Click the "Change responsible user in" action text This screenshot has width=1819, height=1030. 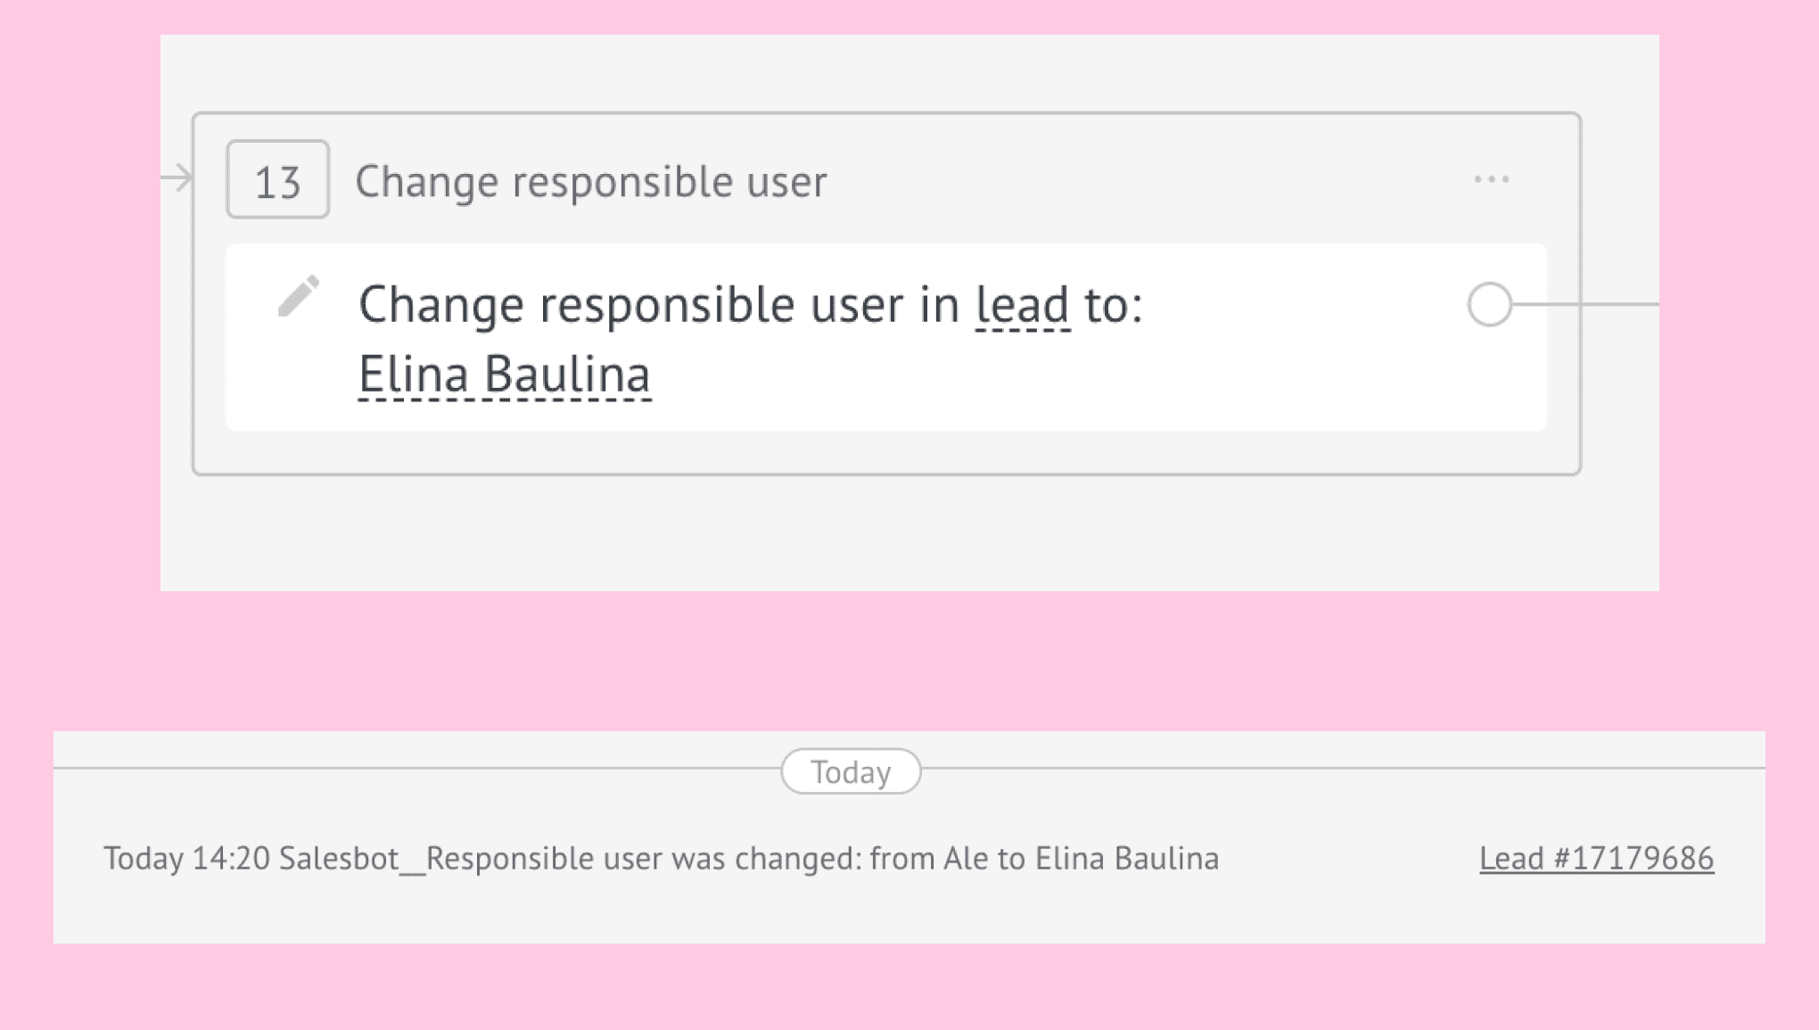[659, 306]
